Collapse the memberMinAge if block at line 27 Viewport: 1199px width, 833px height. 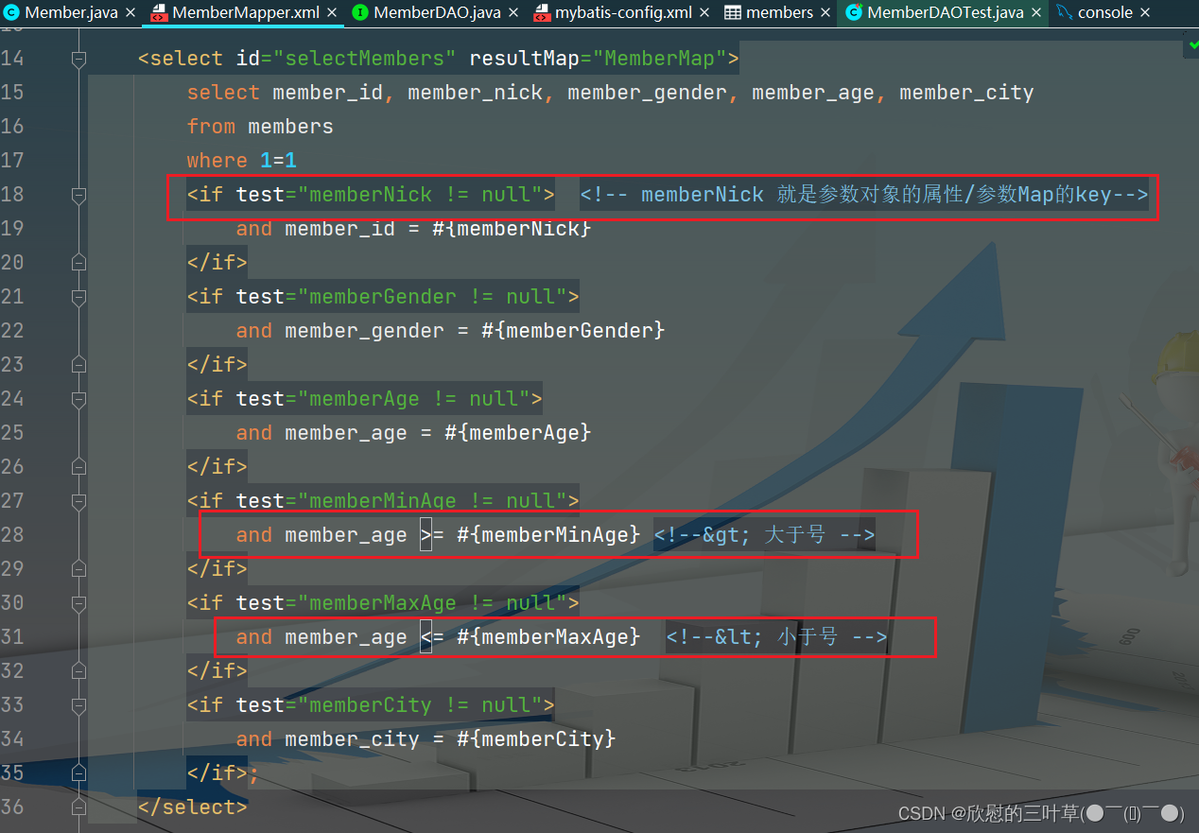[78, 501]
